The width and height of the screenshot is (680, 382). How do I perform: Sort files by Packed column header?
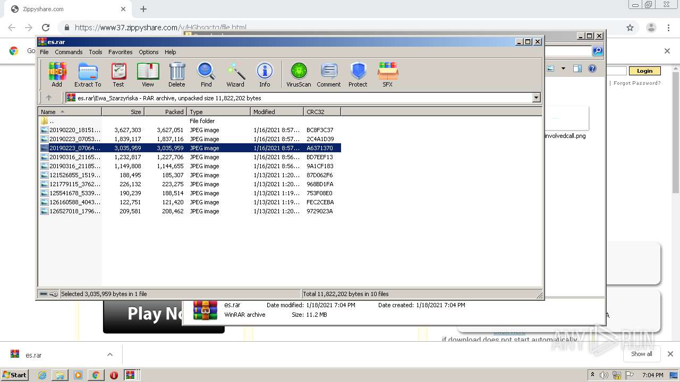pos(165,111)
